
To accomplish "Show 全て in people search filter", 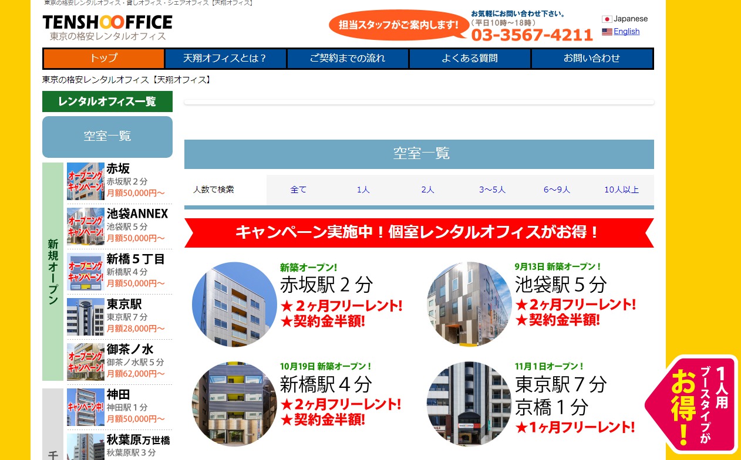I will (x=298, y=190).
